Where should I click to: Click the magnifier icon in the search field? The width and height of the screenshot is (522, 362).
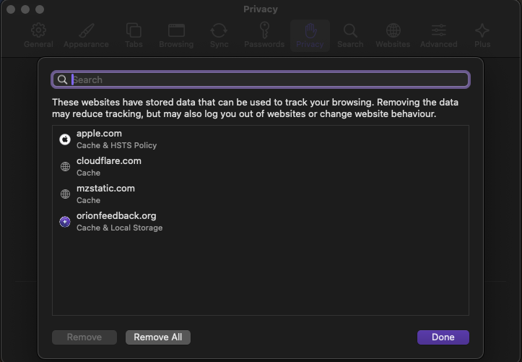click(x=63, y=79)
